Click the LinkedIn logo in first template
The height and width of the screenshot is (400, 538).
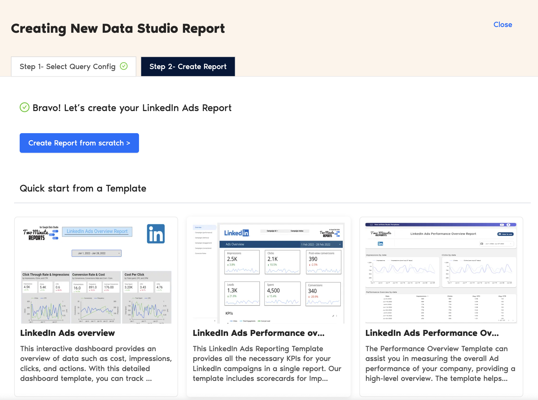[x=156, y=234]
